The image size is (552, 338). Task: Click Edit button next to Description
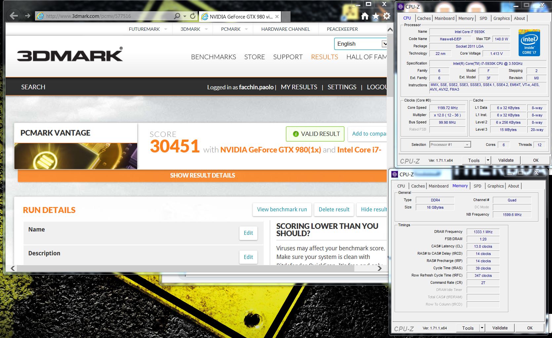[x=248, y=257]
